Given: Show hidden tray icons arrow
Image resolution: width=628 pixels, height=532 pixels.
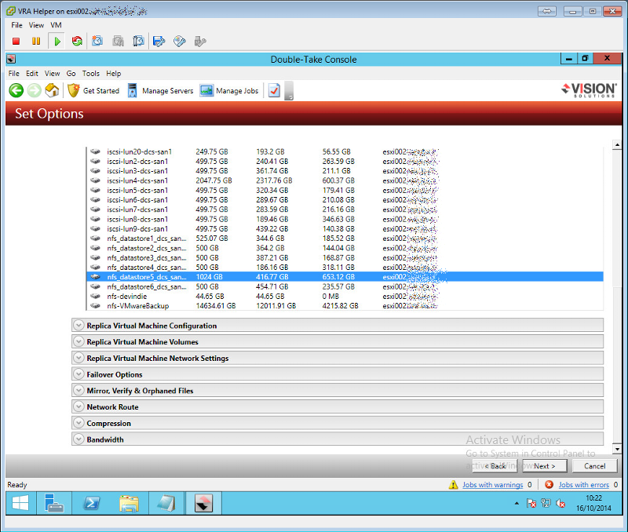Looking at the screenshot, I should pos(517,503).
